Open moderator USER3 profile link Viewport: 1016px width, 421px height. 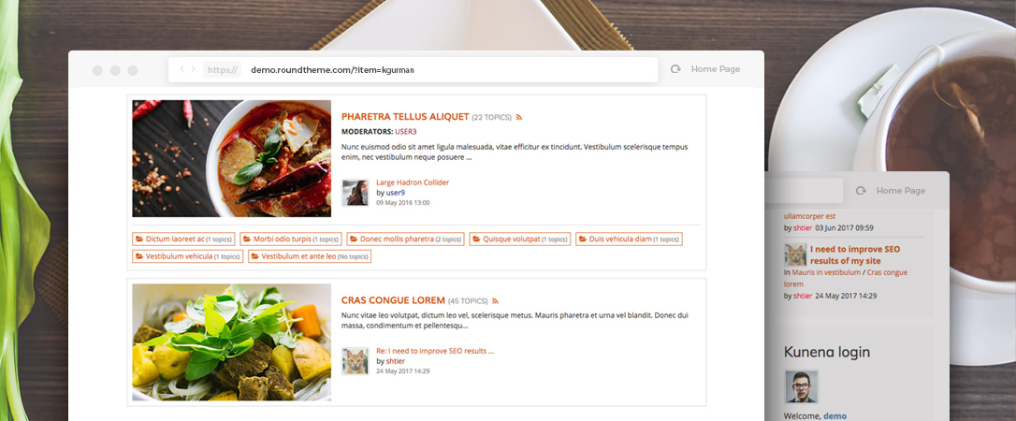pyautogui.click(x=406, y=132)
